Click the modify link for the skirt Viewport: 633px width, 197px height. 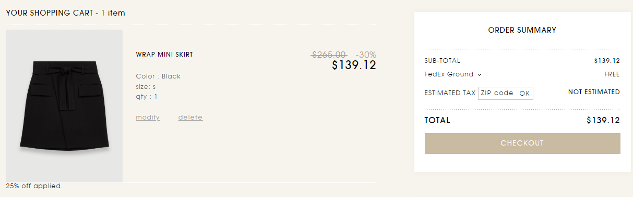coord(148,117)
